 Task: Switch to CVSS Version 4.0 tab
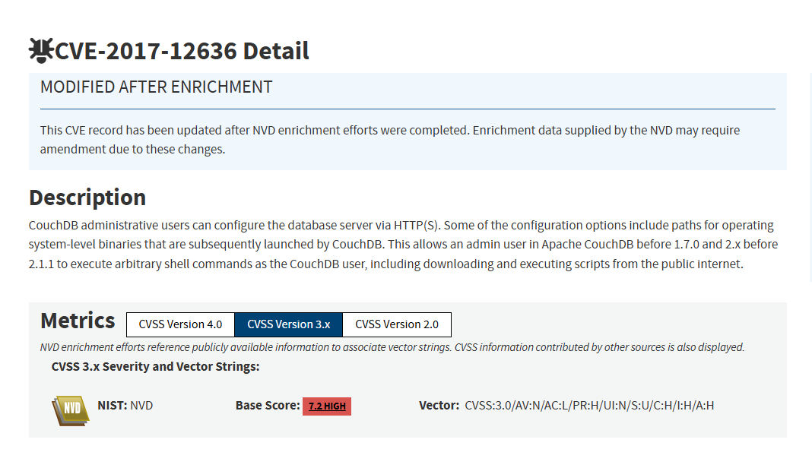pyautogui.click(x=180, y=324)
